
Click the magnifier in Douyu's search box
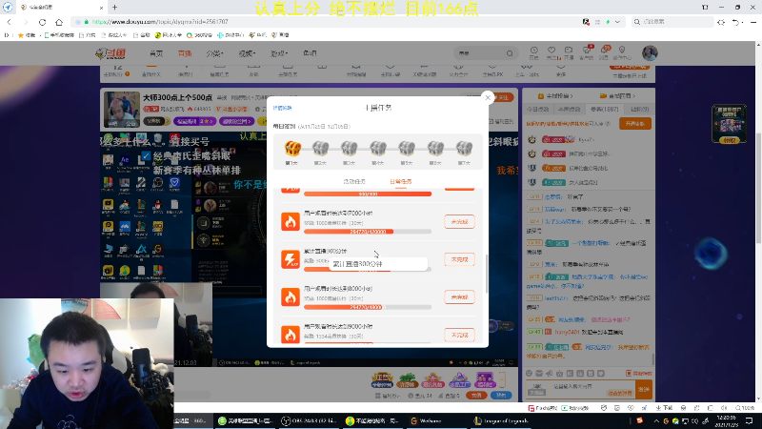point(510,53)
